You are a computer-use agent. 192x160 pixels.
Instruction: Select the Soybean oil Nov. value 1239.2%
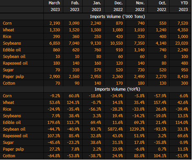point(137,129)
